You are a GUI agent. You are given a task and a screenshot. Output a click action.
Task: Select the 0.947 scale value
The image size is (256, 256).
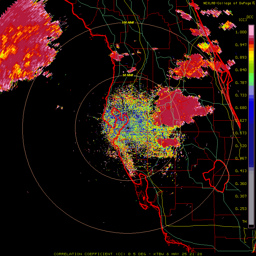tap(241, 45)
